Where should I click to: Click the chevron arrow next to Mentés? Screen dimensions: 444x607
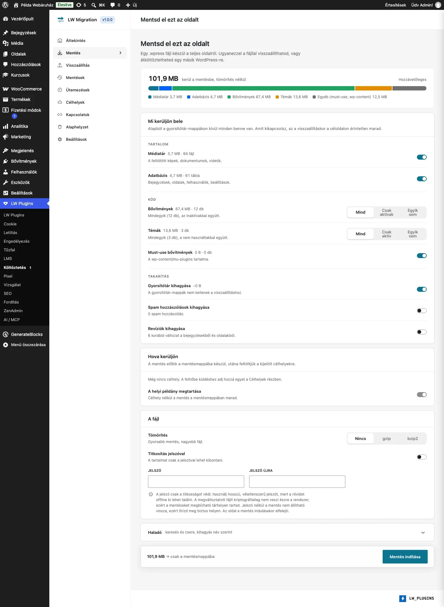click(x=120, y=53)
